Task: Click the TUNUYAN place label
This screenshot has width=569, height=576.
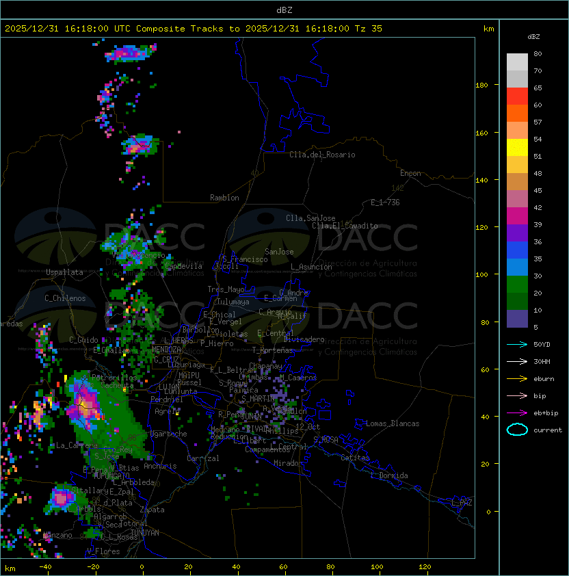Action: click(x=145, y=533)
